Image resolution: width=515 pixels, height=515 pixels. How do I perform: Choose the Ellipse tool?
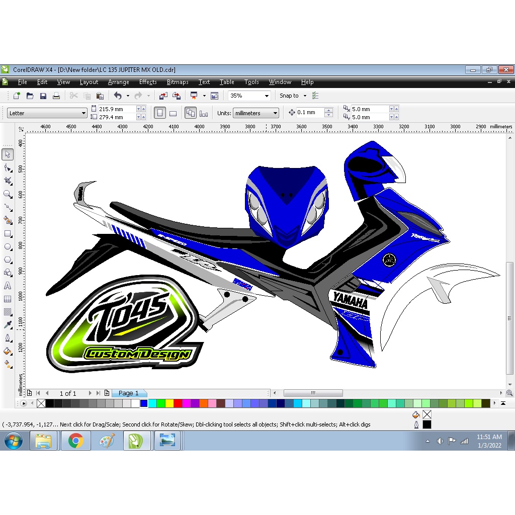[7, 246]
